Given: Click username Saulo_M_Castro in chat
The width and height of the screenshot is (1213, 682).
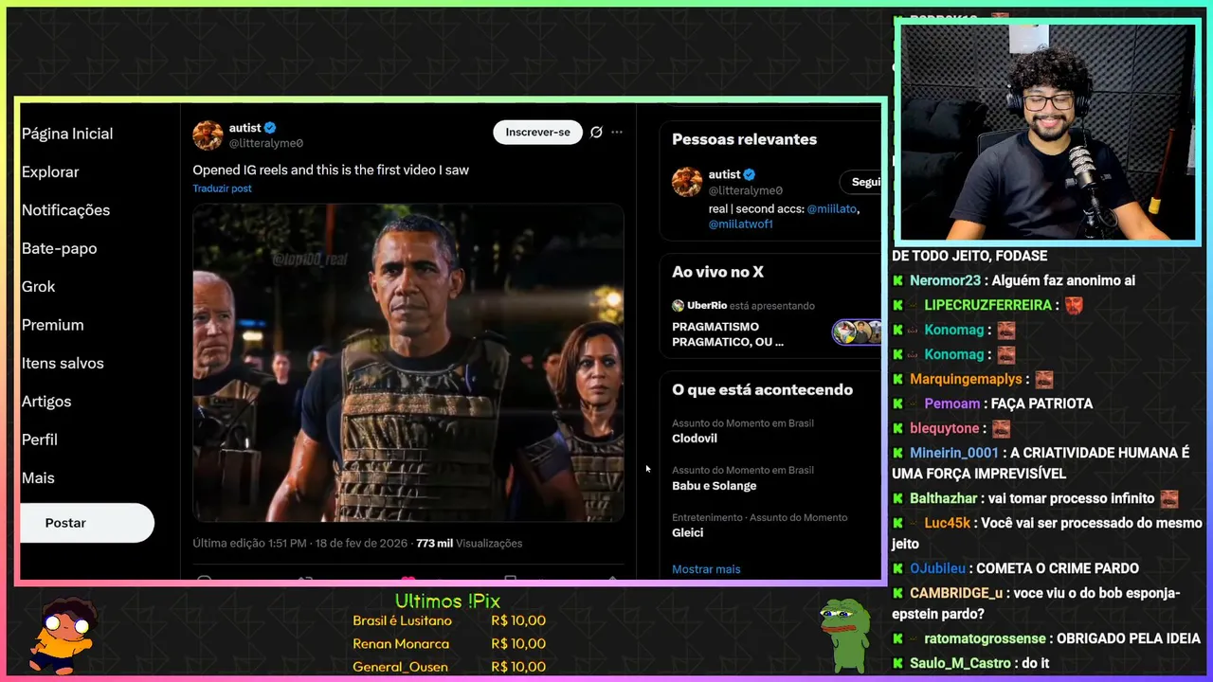Looking at the screenshot, I should tap(961, 663).
